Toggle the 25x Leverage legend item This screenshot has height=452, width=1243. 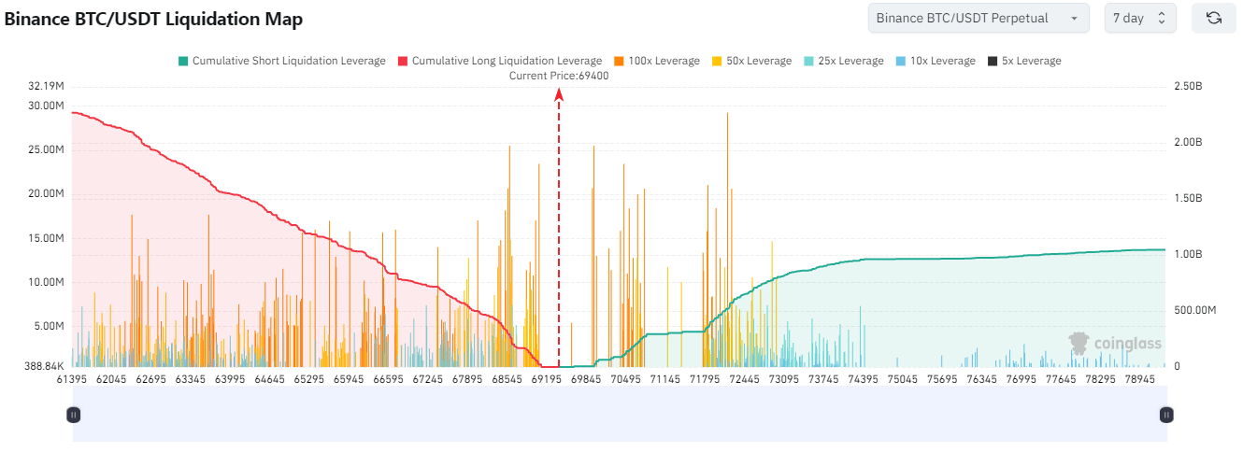[x=842, y=61]
